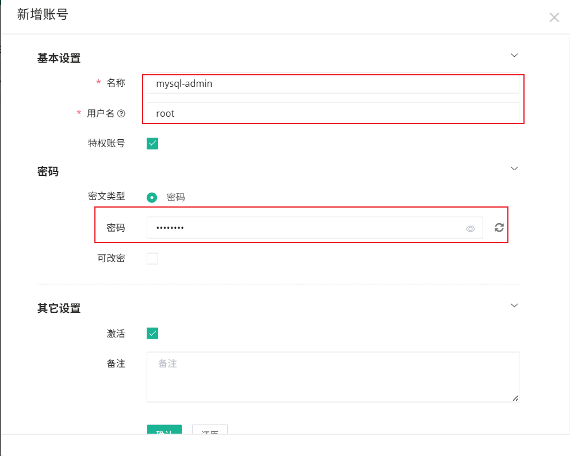Screen dimensions: 570x456
Task: Enable the 可改密 checkbox
Action: [x=152, y=259]
